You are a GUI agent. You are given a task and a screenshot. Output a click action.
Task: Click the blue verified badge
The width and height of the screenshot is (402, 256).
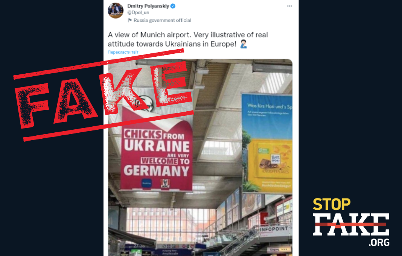coord(173,6)
